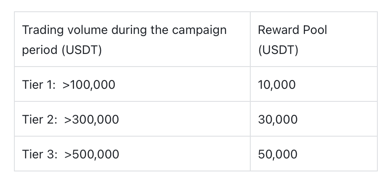390x181 pixels.
Task: Click the 'Tier 2:' label text
Action: (40, 119)
